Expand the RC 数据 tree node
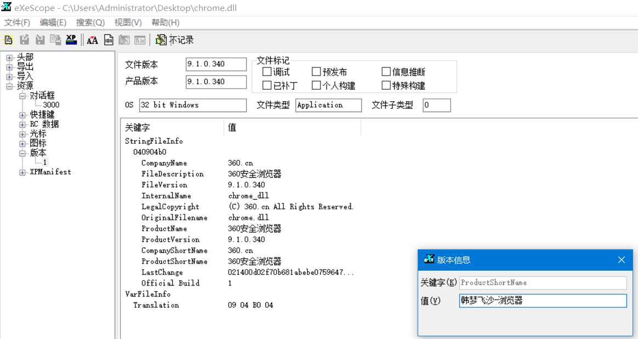The width and height of the screenshot is (638, 339). point(22,125)
